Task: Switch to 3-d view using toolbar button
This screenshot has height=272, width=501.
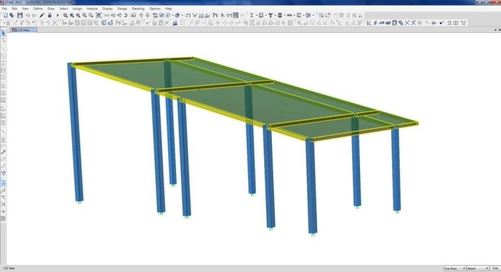Action: [106, 15]
